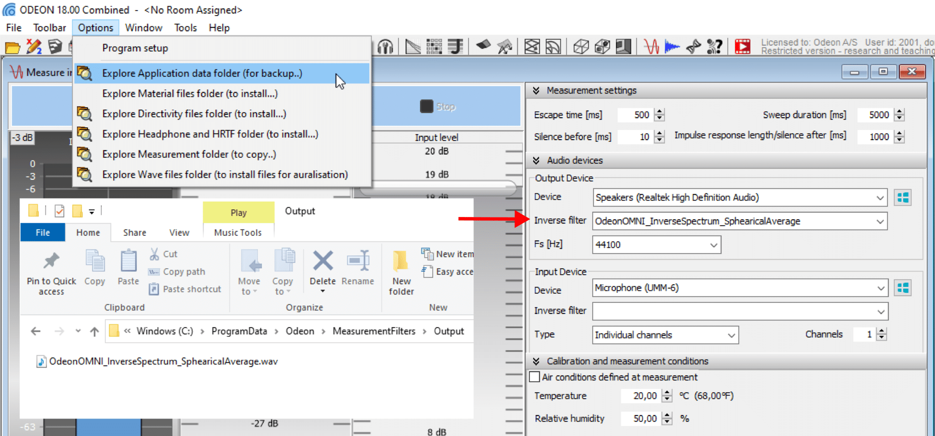
Task: Open the output Inverse filter dropdown
Action: [x=879, y=222]
